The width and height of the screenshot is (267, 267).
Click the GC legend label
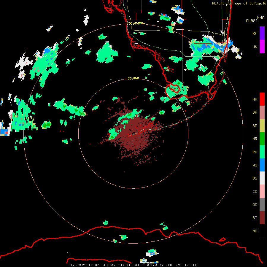point(255,204)
